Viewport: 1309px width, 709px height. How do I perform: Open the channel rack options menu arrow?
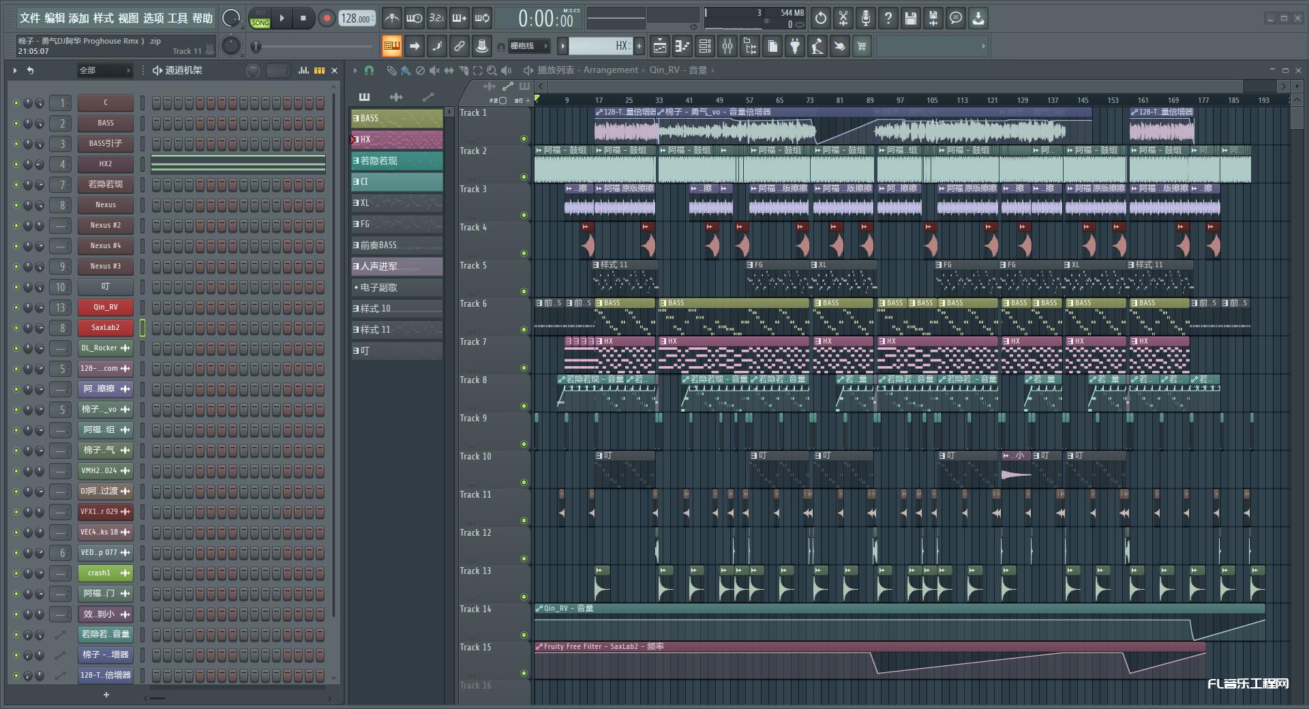point(15,70)
